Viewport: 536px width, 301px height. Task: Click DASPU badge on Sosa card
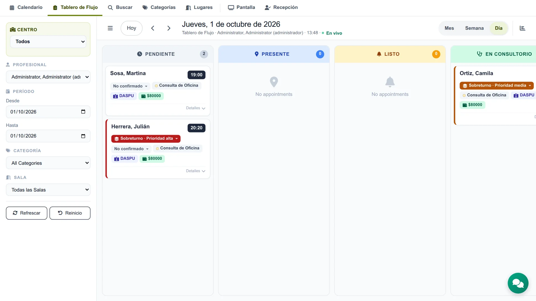tap(123, 96)
